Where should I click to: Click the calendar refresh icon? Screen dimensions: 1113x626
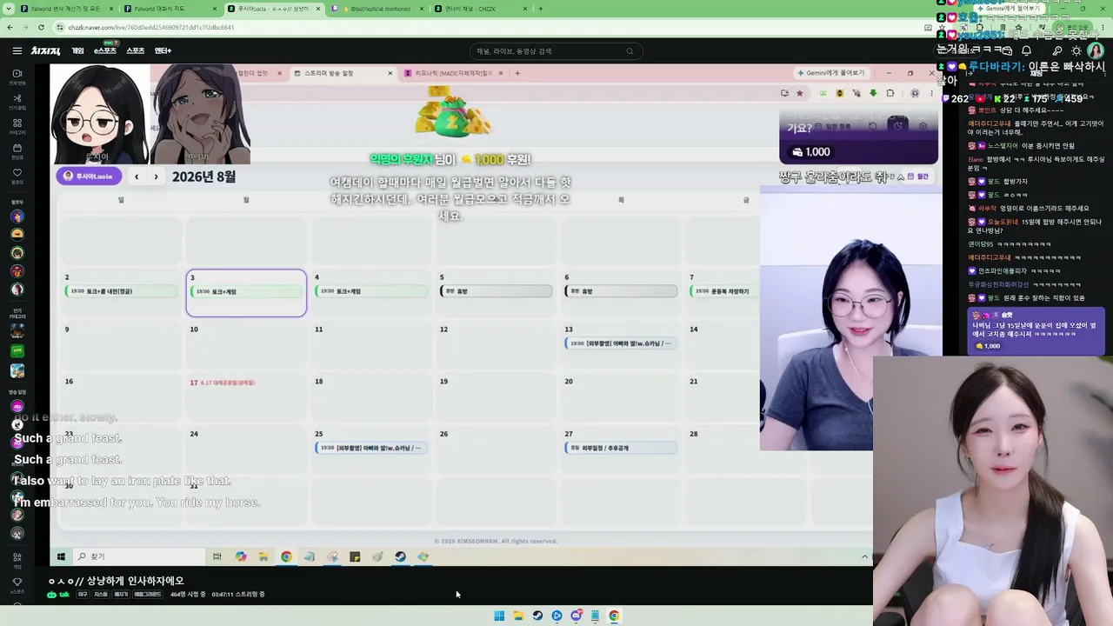point(873,126)
